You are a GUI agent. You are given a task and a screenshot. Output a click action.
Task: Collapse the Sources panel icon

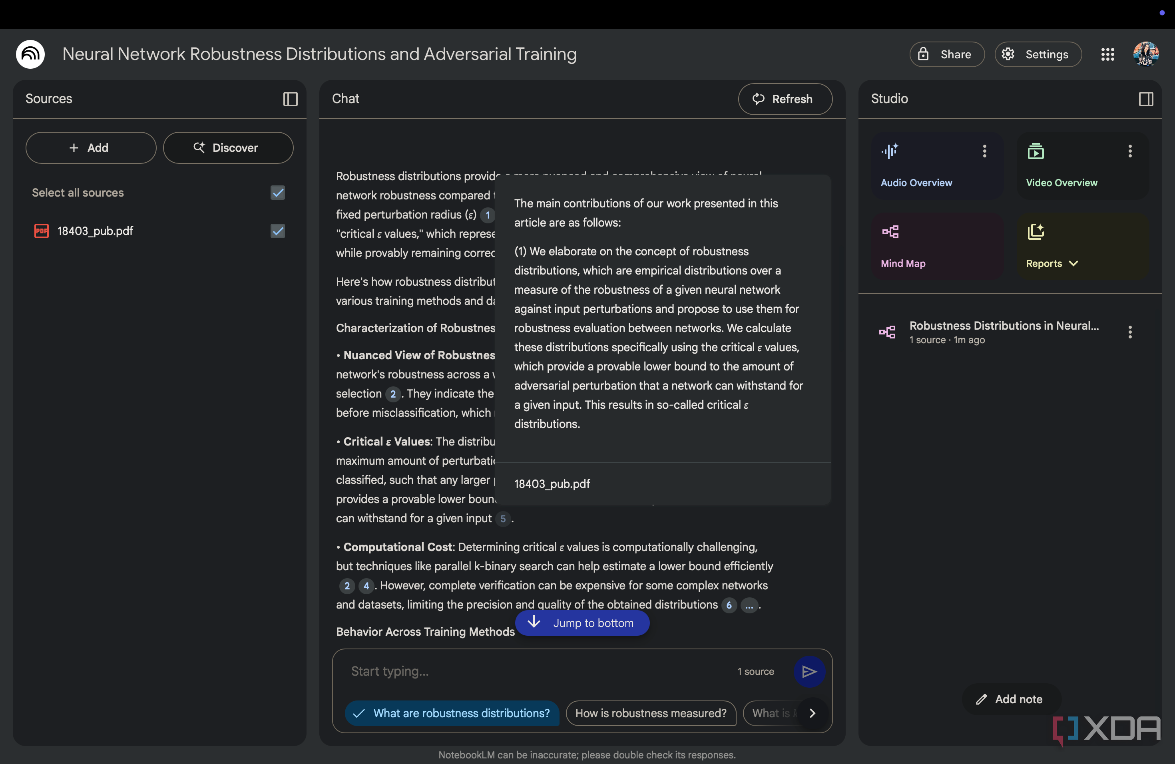[290, 99]
